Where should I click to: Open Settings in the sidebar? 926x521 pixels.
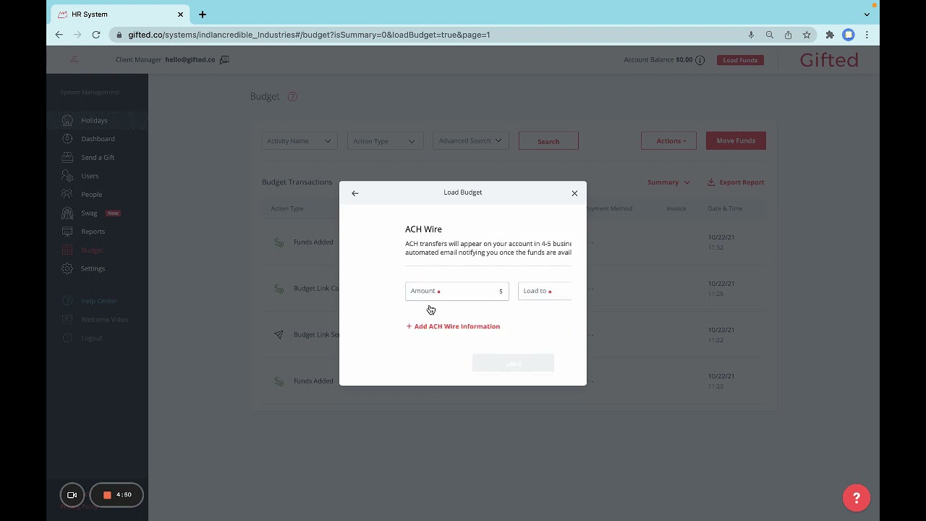[x=93, y=268]
